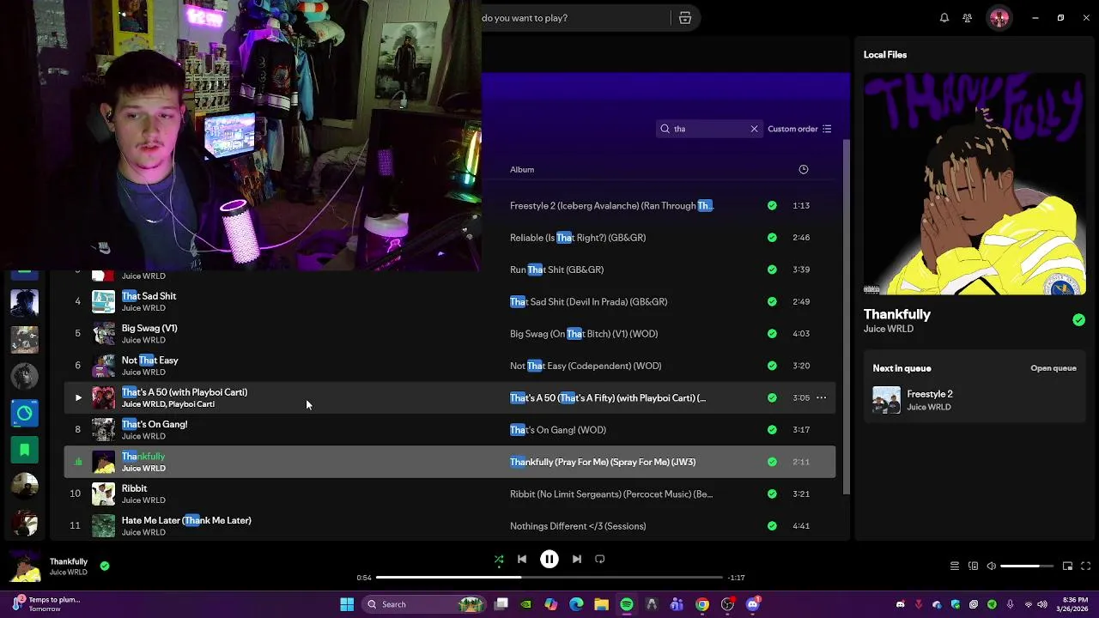Toggle saved checkmark for Hate Me Later row
The image size is (1099, 618).
772,526
